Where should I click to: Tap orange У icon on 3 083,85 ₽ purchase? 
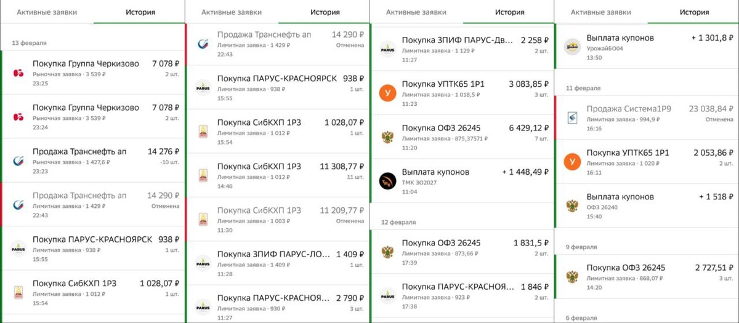tap(388, 93)
